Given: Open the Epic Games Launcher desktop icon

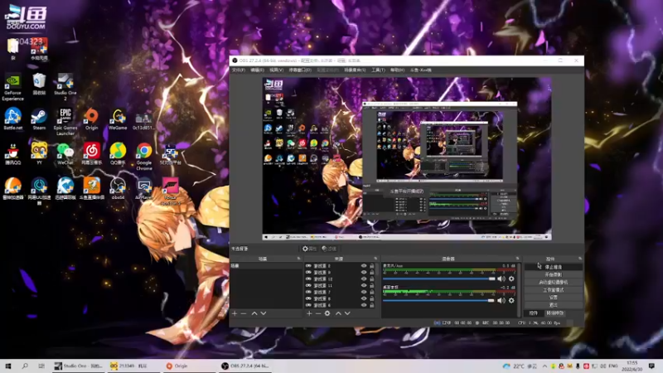Looking at the screenshot, I should [x=65, y=122].
